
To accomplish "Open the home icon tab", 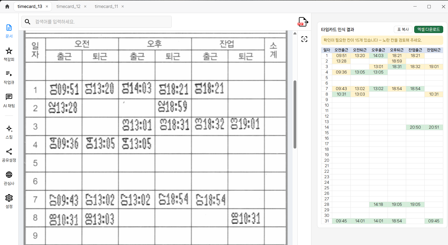I will pos(7,7).
